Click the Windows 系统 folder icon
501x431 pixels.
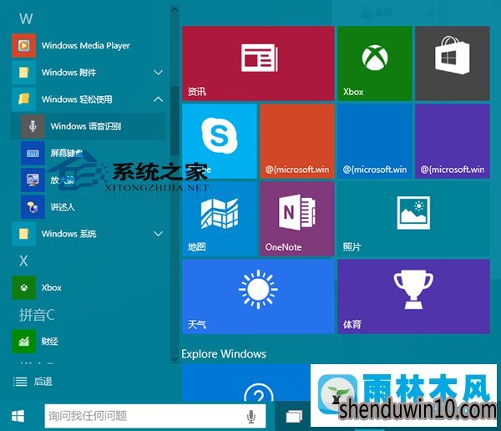pos(23,234)
